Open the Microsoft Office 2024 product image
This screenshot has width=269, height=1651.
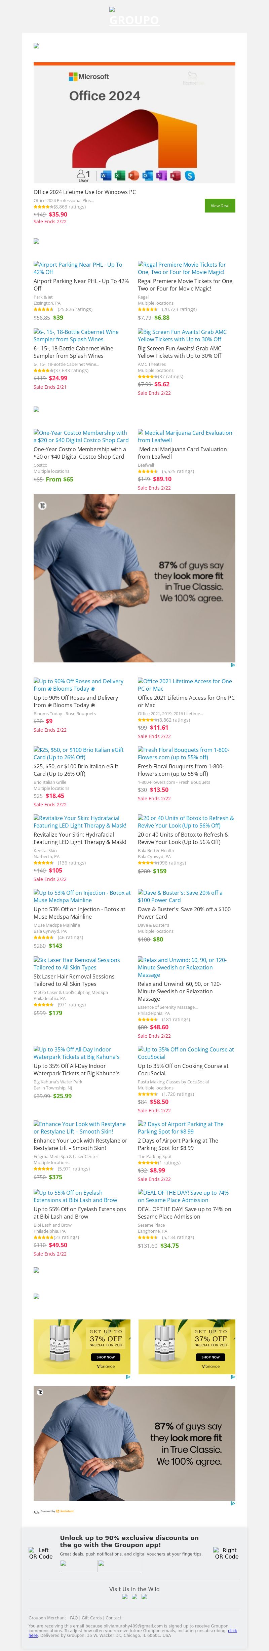134,123
